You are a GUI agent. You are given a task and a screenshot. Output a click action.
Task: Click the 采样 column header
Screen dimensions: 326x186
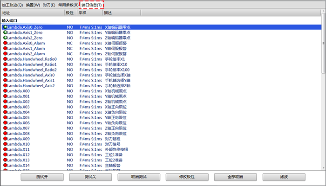click(x=90, y=13)
